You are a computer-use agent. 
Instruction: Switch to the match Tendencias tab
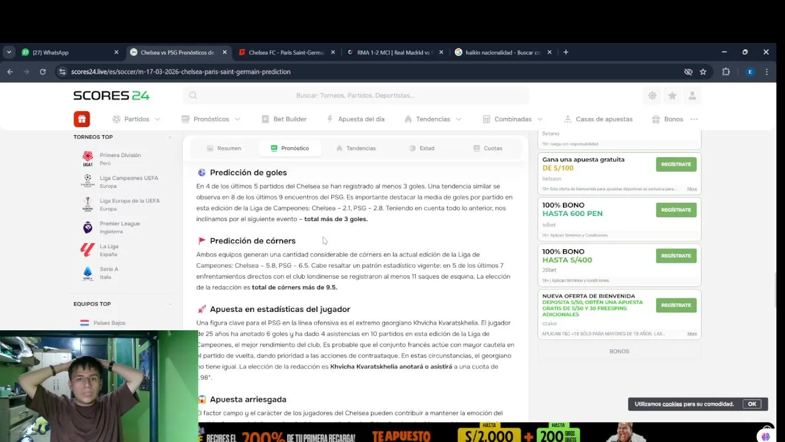tap(356, 148)
